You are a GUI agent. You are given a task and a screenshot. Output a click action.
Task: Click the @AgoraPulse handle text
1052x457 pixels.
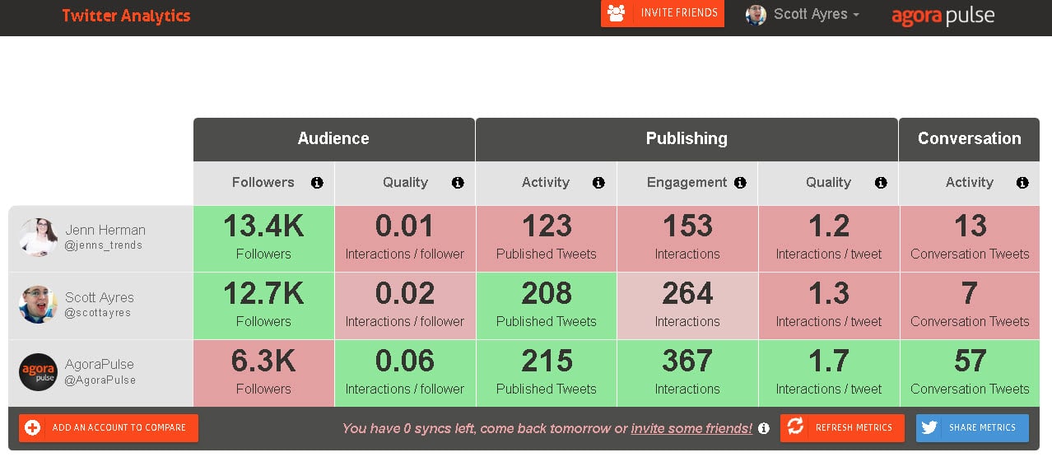coord(100,380)
